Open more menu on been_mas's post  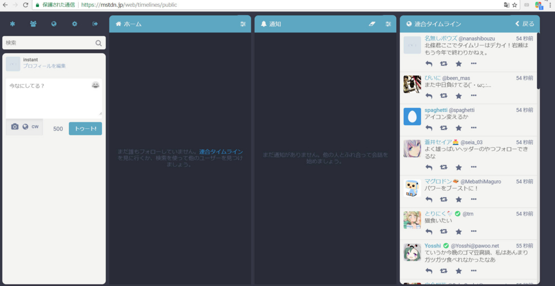474,95
